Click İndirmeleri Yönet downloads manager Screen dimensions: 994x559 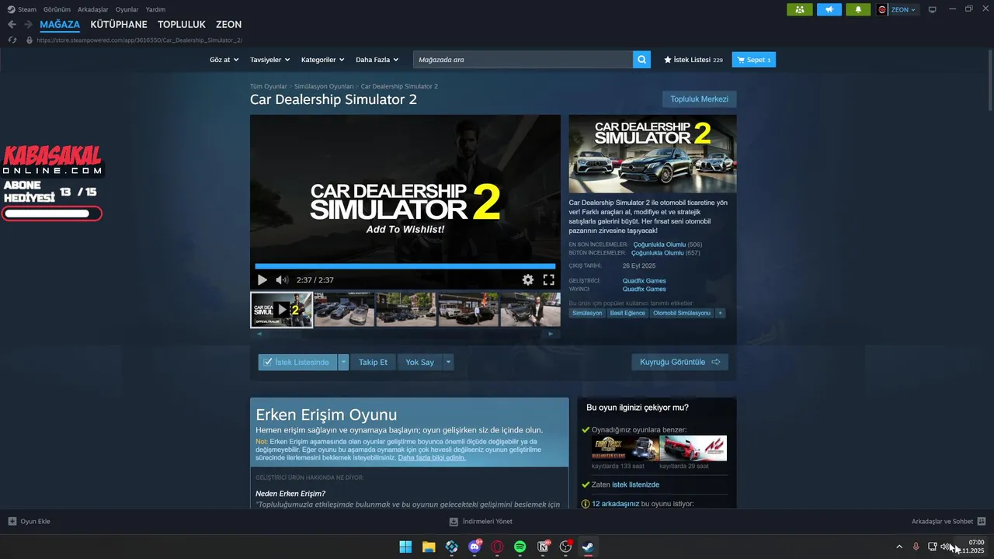(x=481, y=522)
